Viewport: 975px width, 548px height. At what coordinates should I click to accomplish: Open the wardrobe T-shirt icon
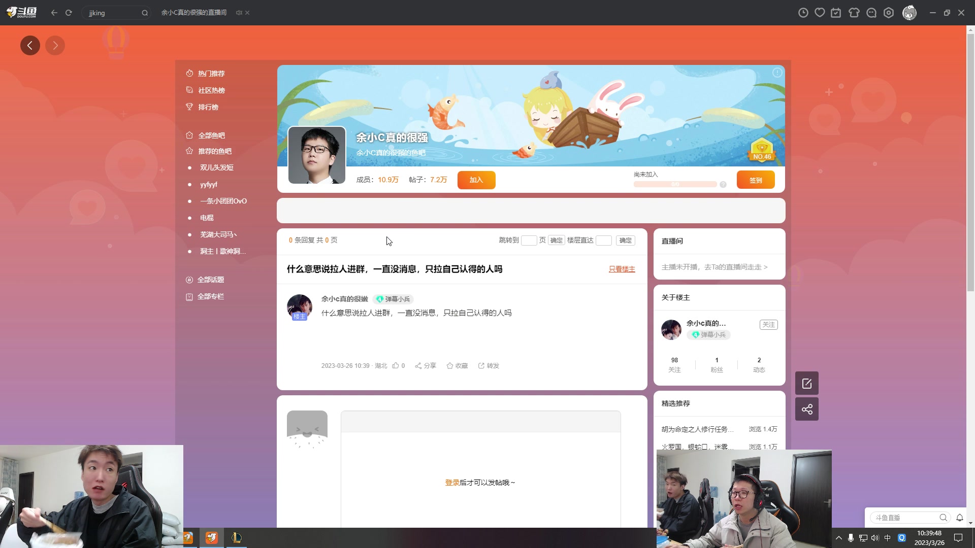(855, 12)
